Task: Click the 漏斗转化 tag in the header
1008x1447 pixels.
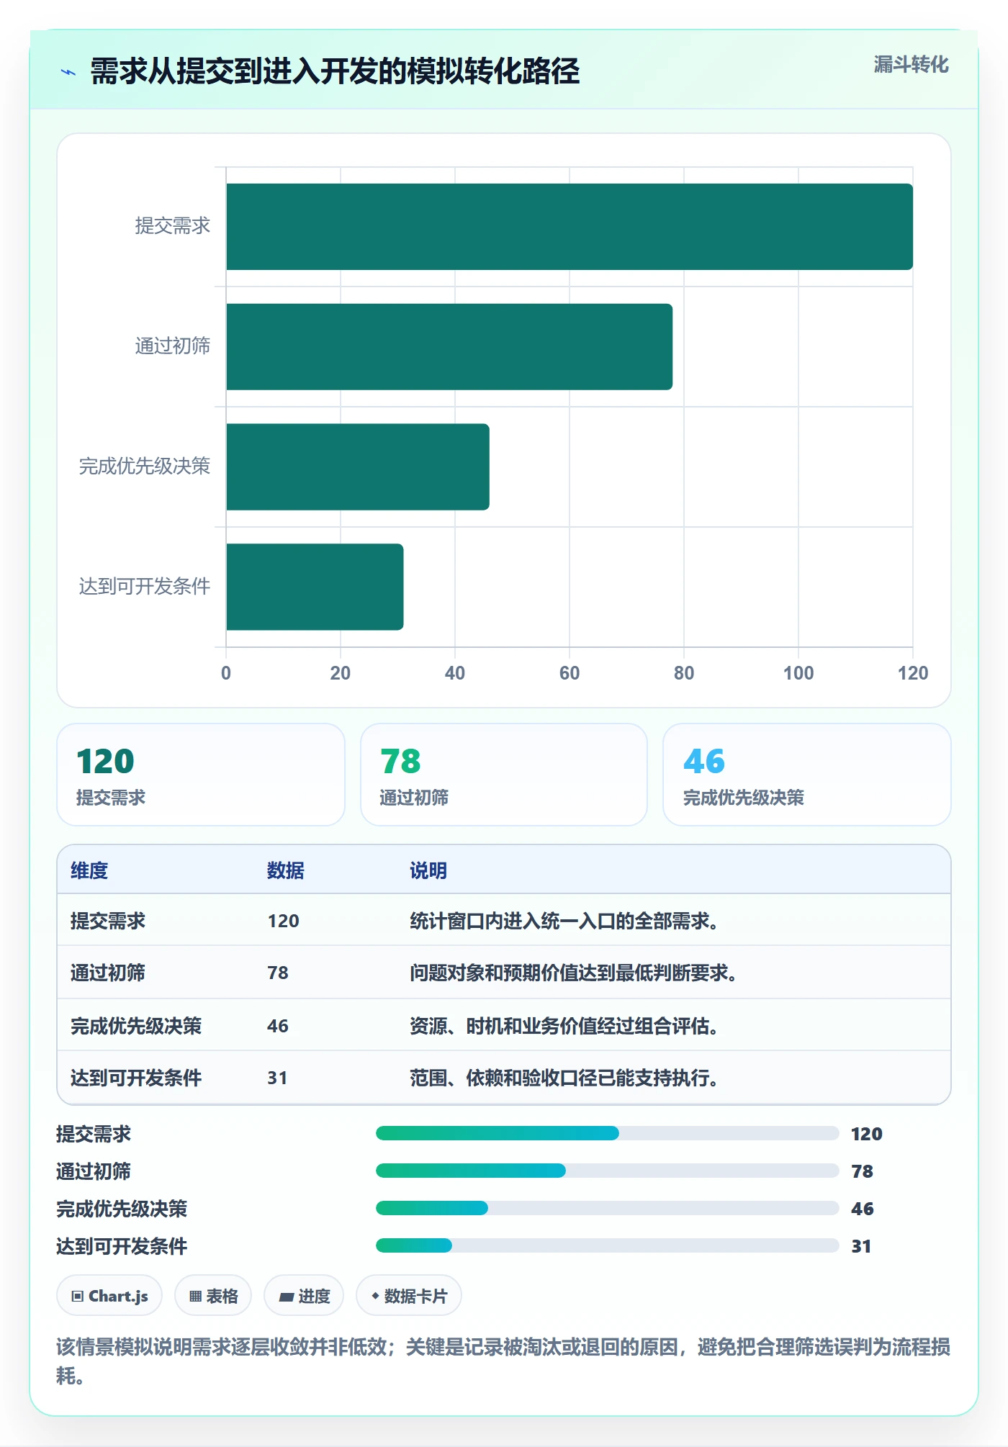Action: coord(911,65)
